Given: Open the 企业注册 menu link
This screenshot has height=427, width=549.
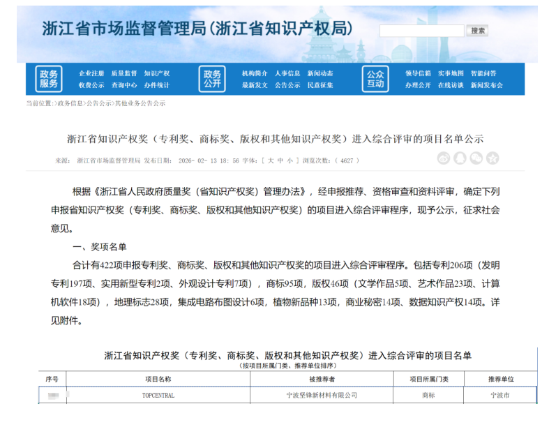Looking at the screenshot, I should point(91,73).
